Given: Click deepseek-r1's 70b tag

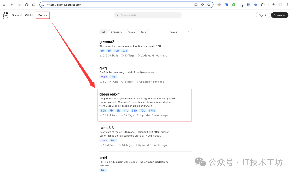Looking at the screenshot, I should click(x=143, y=110).
